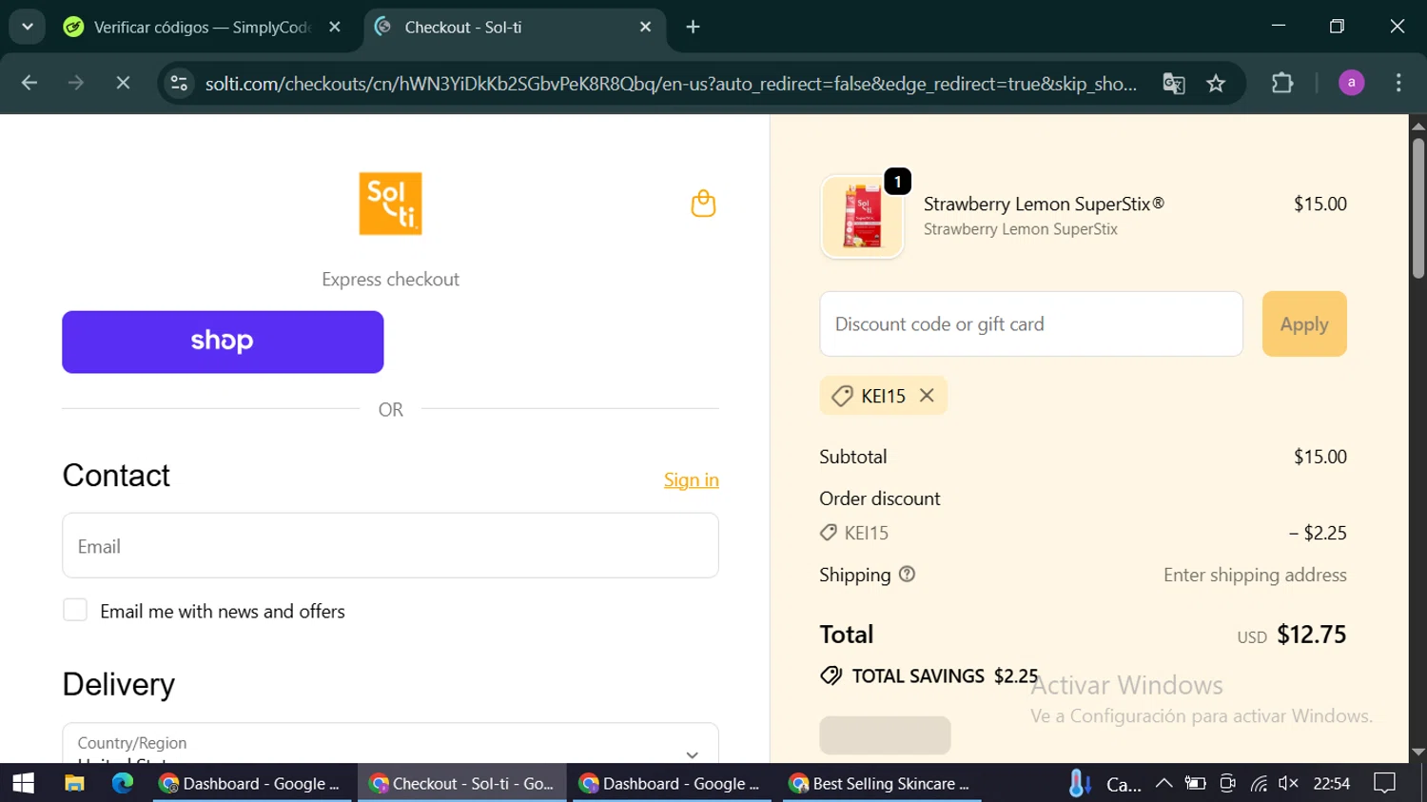Click the page vertical scrollbar thumb
The height and width of the screenshot is (802, 1427).
[x=1417, y=207]
